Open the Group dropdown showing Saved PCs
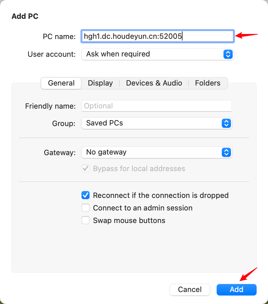The height and width of the screenshot is (304, 268). (157, 123)
